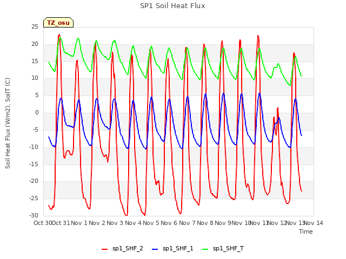Image resolution: width=346 pixels, height=259 pixels.
Task: Click the Nov 10 x-axis label
Action: pos(241,223)
